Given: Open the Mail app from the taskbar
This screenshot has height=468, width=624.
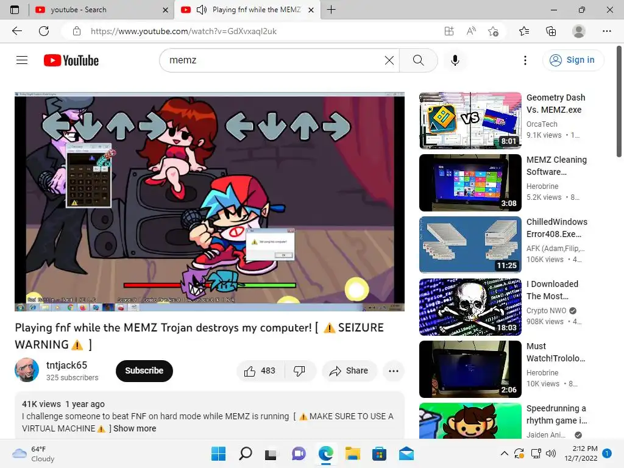Looking at the screenshot, I should coord(406,453).
